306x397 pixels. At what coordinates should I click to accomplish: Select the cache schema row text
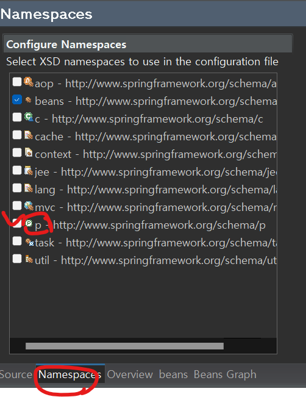click(155, 137)
